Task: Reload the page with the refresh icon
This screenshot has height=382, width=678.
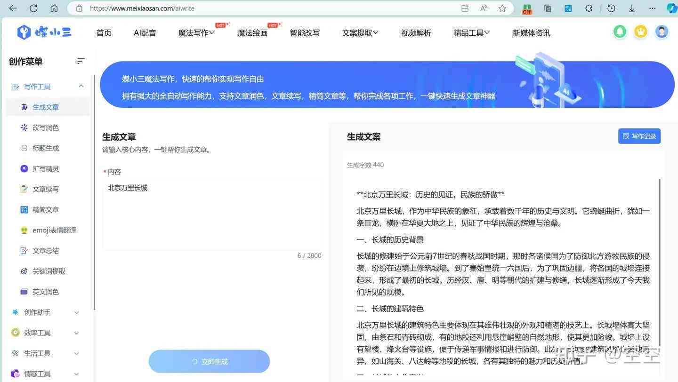Action: pos(33,8)
